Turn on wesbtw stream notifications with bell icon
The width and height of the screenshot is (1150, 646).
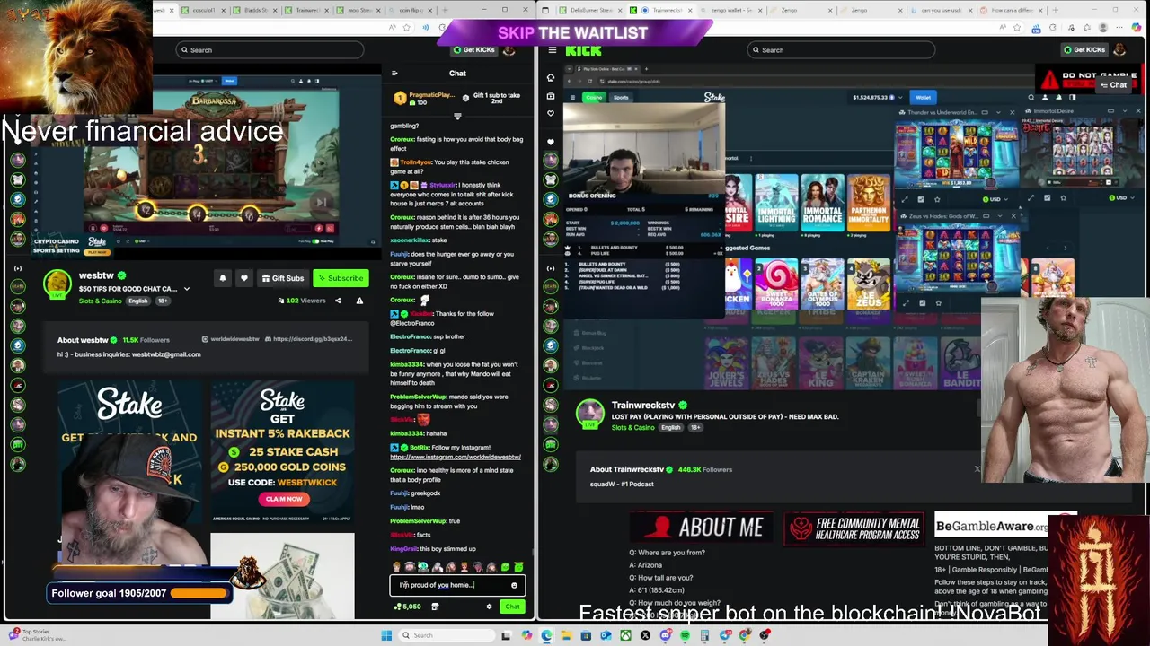[223, 278]
